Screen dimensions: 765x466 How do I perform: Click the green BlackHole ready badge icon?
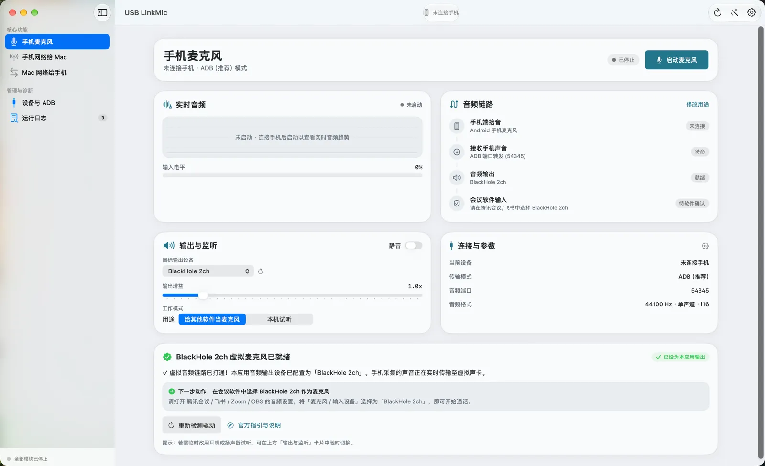(167, 357)
